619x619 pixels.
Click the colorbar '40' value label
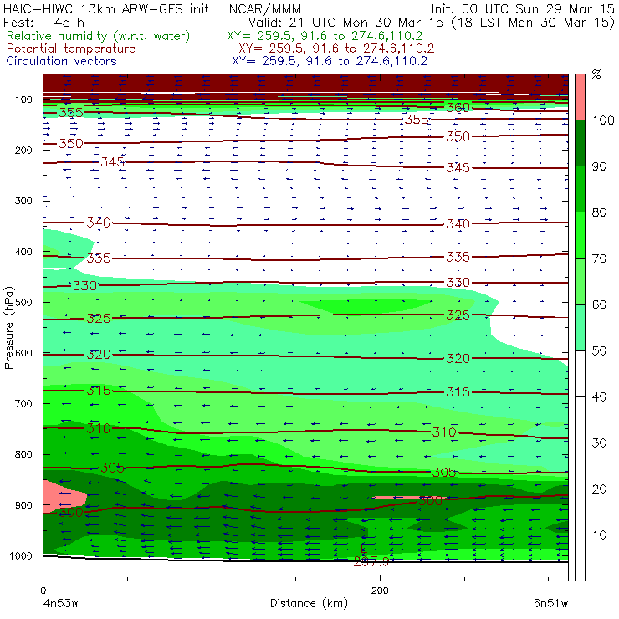(x=599, y=396)
